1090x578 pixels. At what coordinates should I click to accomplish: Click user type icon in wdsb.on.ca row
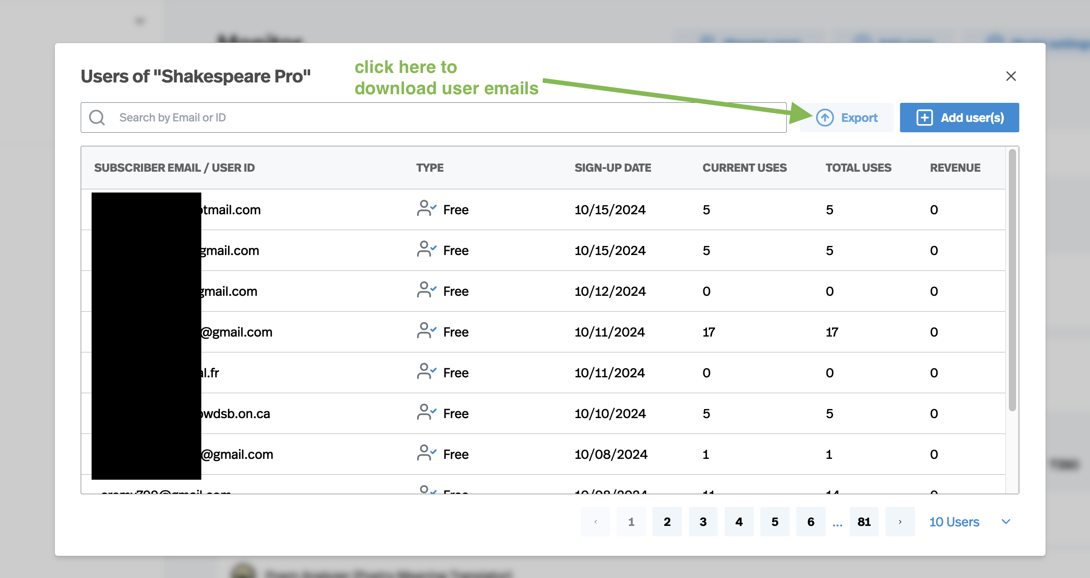pyautogui.click(x=426, y=413)
